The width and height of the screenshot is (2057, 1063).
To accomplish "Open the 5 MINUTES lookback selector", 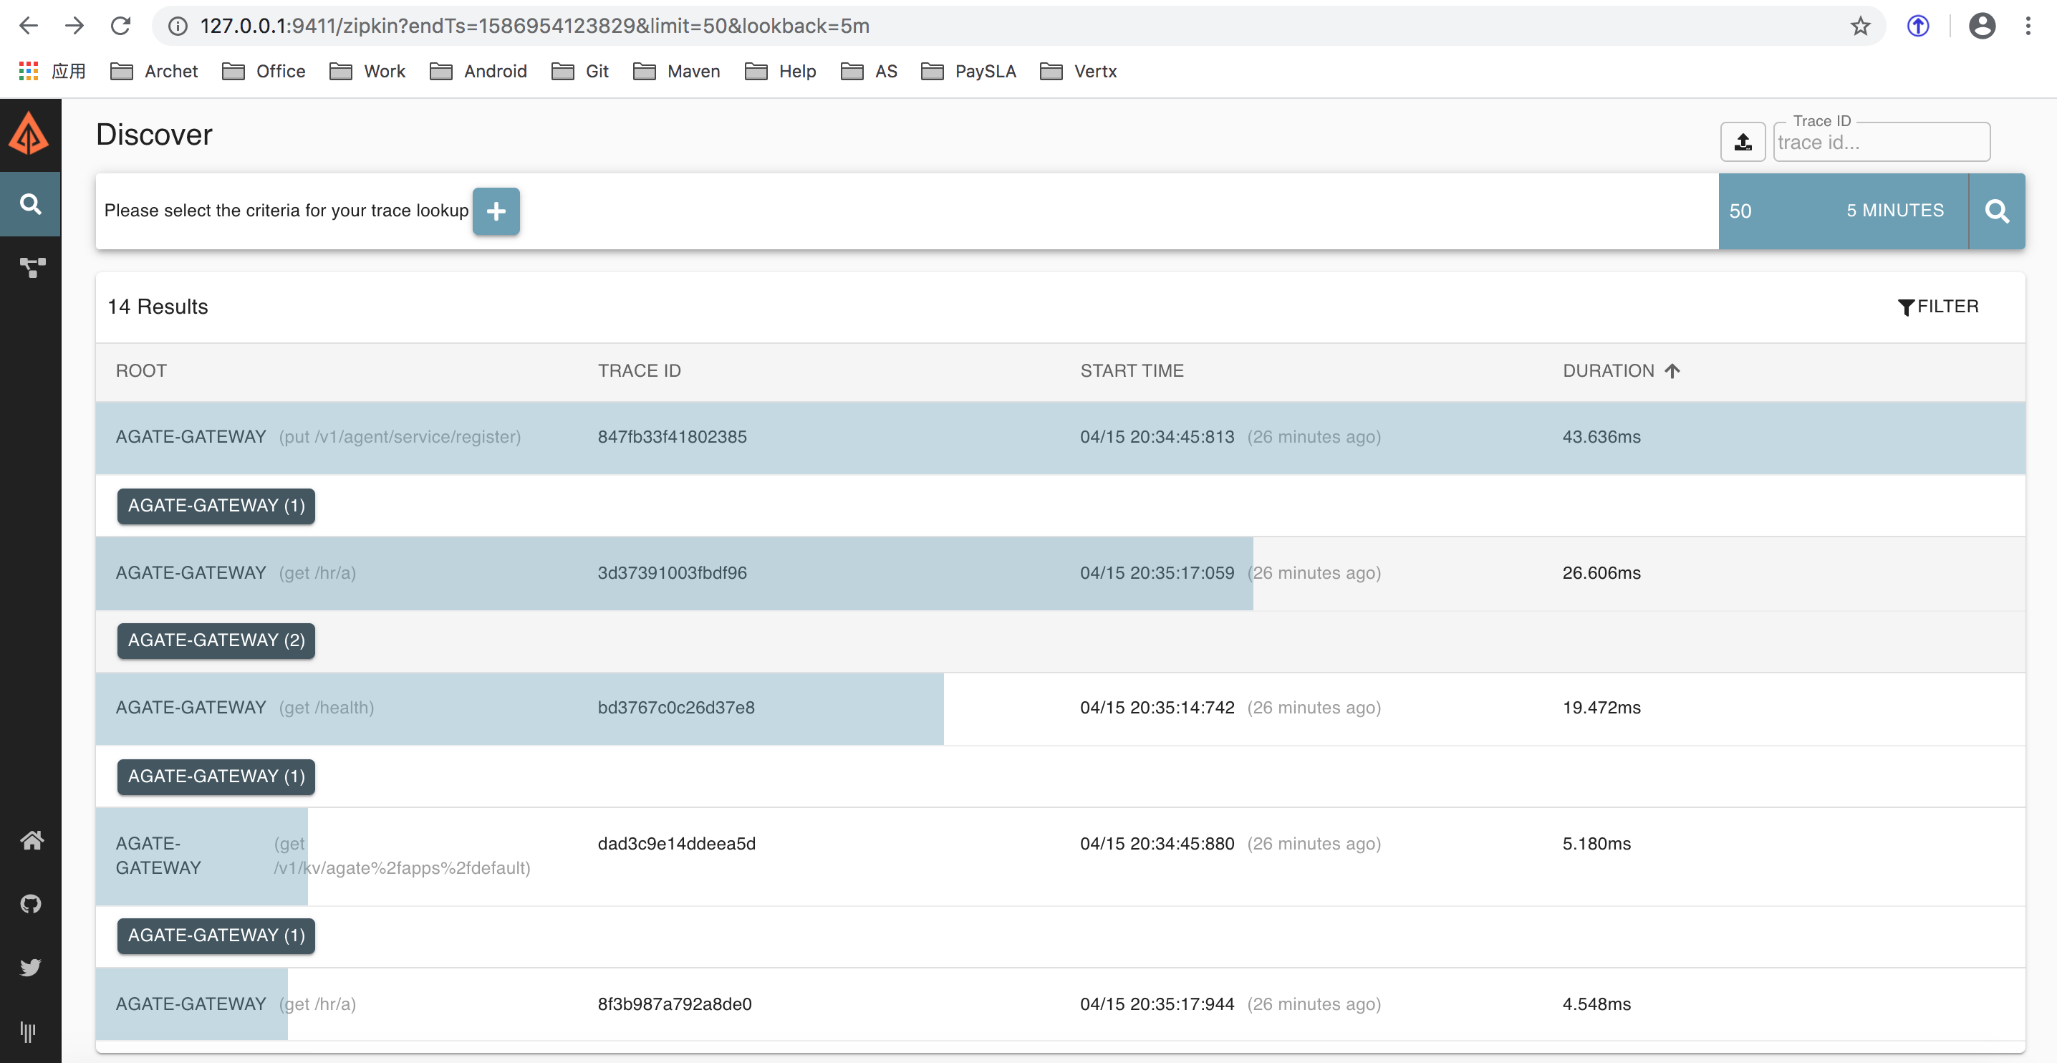I will 1895,211.
